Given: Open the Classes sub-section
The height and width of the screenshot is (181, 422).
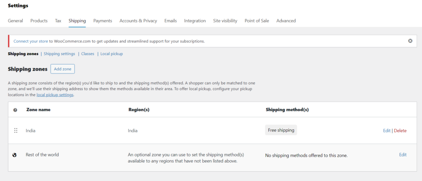Looking at the screenshot, I should point(88,54).
